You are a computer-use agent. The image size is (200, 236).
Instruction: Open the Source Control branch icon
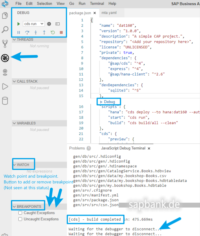[x=5, y=44]
